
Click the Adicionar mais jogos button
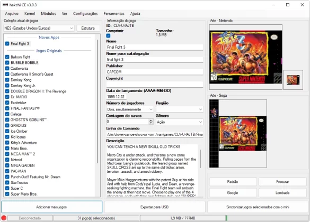[x=51, y=207]
